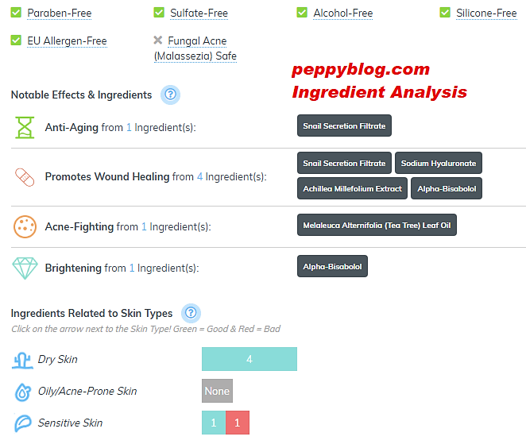
Task: Click the Brightening diamond icon
Action: (25, 268)
